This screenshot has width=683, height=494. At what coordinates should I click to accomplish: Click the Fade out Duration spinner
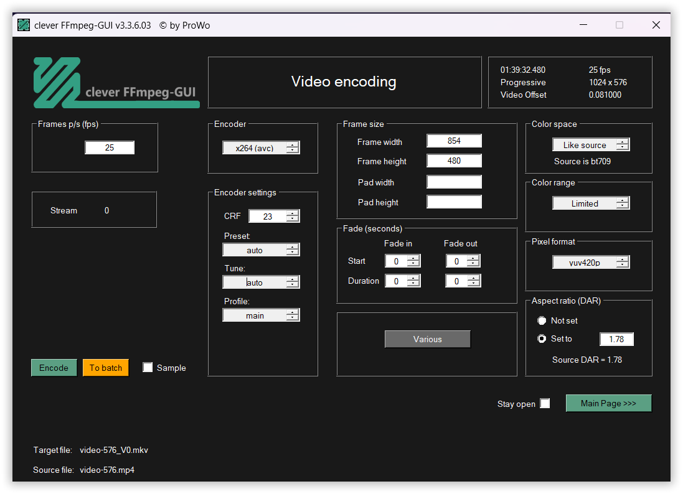(x=463, y=281)
